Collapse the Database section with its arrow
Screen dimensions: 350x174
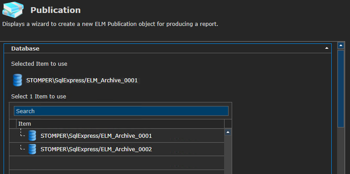point(327,48)
